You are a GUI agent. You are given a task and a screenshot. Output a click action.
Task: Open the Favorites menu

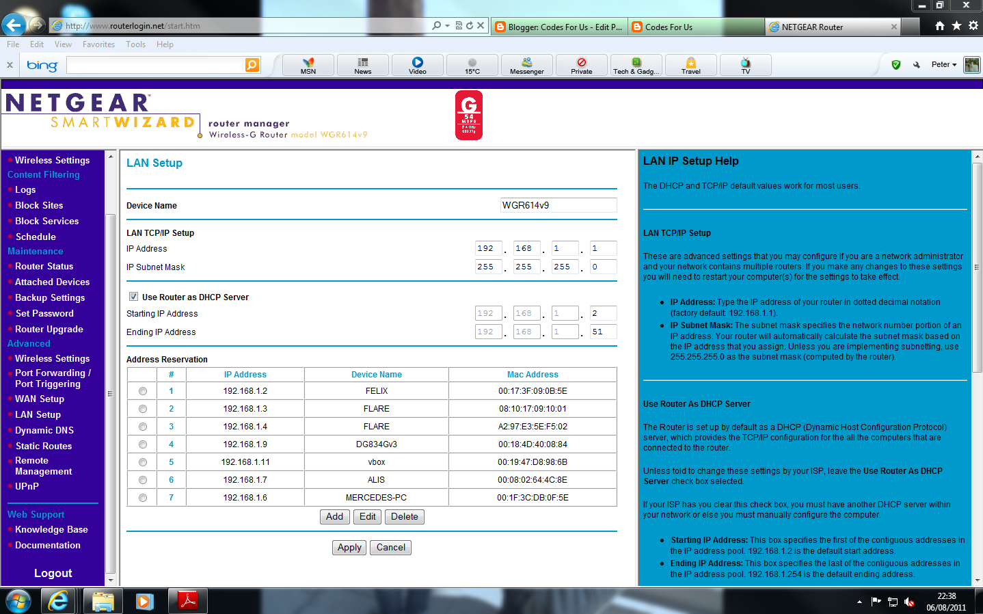point(98,44)
